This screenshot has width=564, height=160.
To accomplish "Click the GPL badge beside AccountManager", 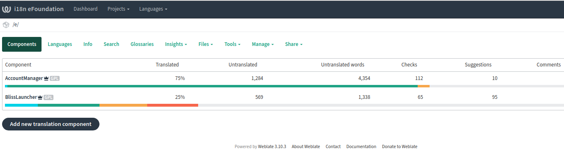I will point(55,78).
